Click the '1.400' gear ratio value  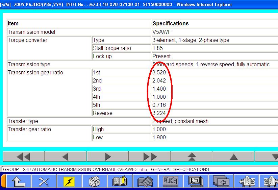click(x=159, y=89)
